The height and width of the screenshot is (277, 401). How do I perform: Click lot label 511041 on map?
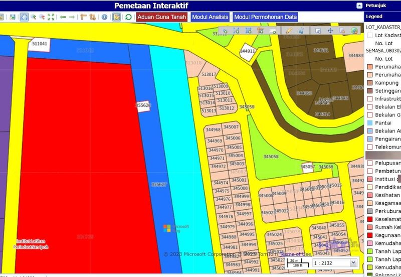(40, 44)
